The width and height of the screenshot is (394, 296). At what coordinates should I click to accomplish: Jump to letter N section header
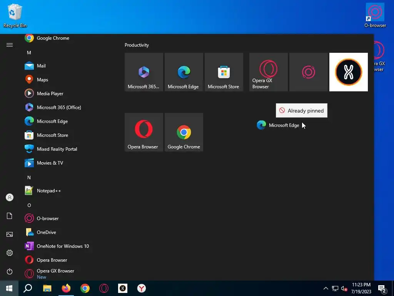pos(29,177)
